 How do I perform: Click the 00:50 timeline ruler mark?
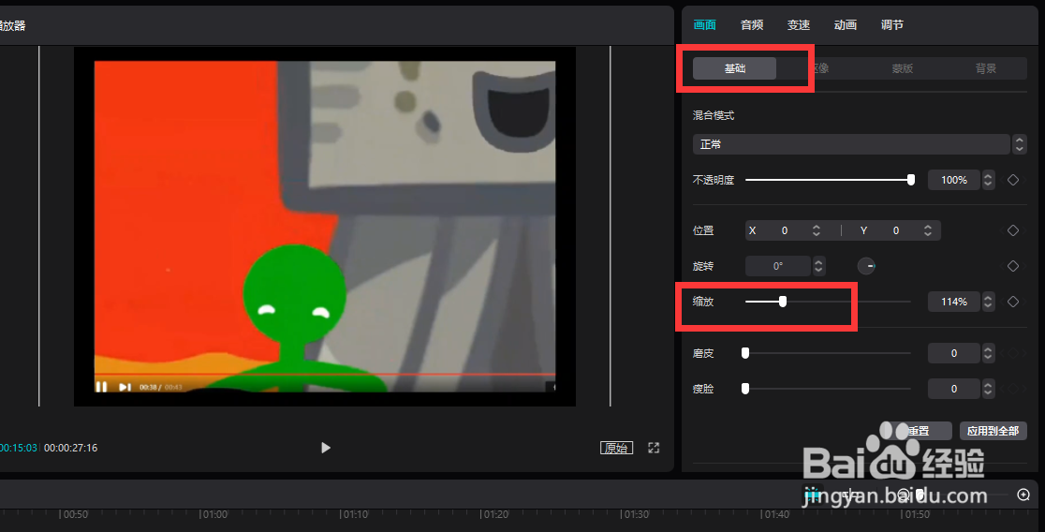point(75,514)
